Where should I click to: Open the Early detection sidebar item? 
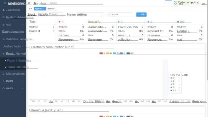(13, 32)
